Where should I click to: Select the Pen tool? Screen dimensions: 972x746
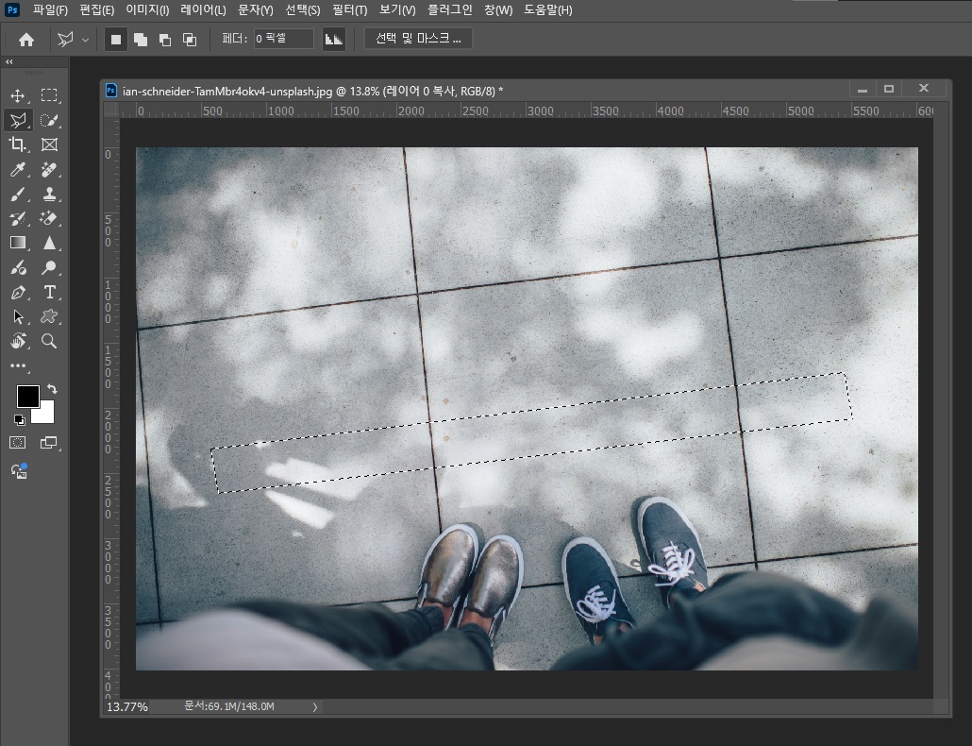(x=17, y=292)
